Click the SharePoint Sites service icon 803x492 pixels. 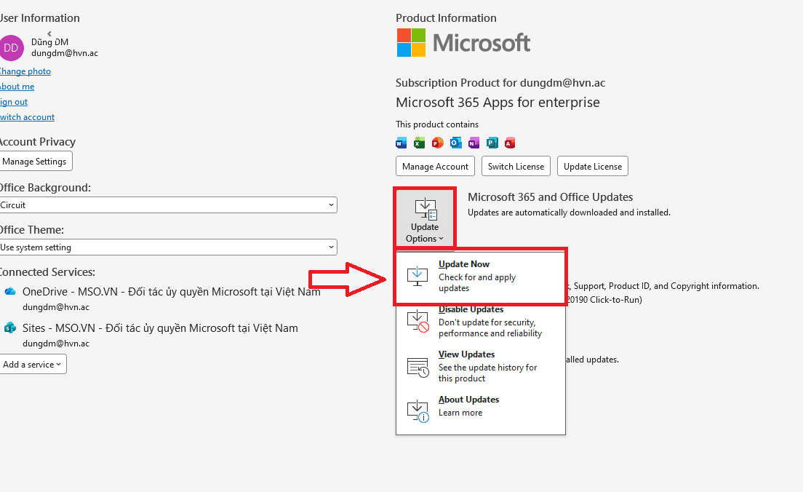point(10,328)
